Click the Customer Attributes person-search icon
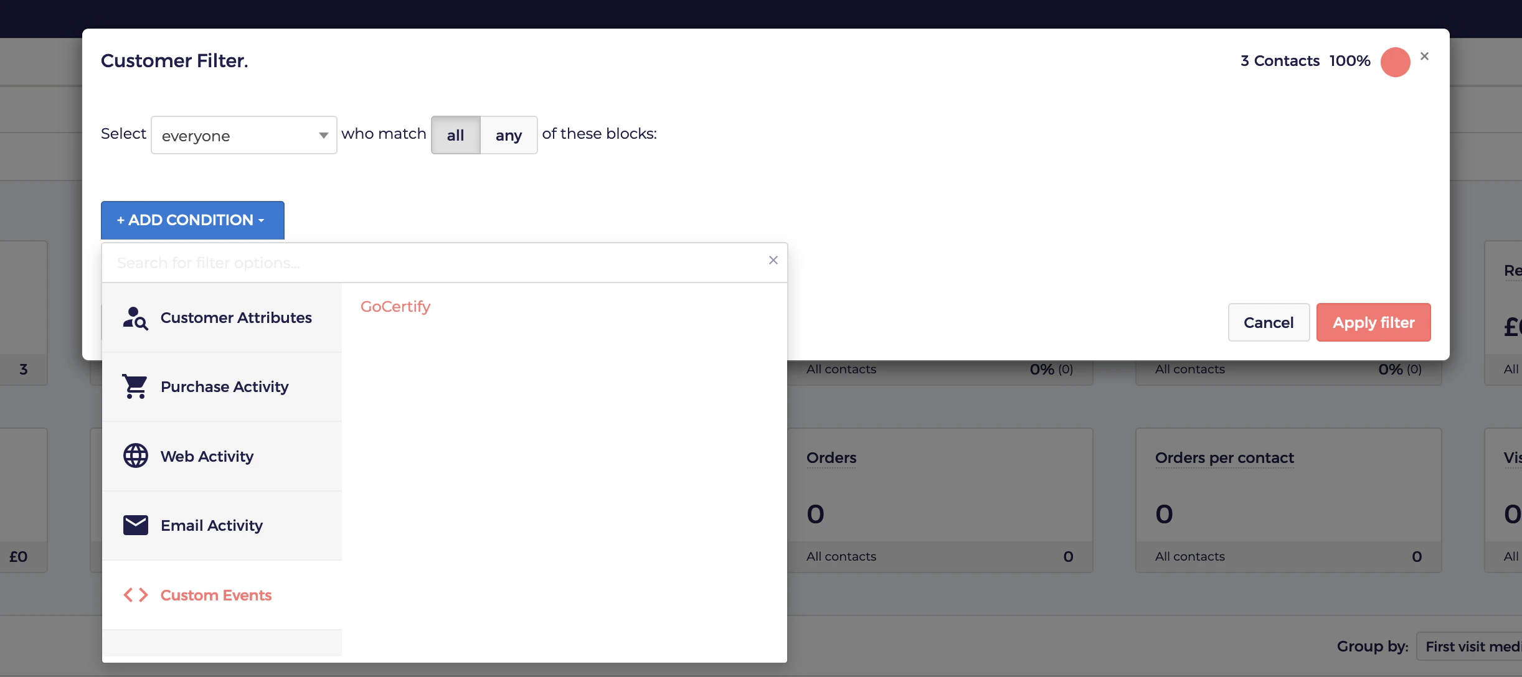This screenshot has height=677, width=1522. click(135, 318)
